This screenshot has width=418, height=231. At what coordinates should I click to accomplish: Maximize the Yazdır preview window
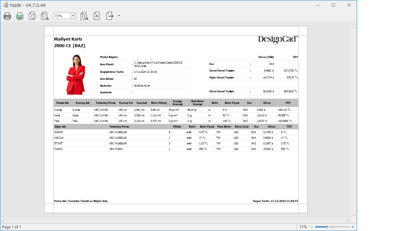pyautogui.click(x=333, y=5)
